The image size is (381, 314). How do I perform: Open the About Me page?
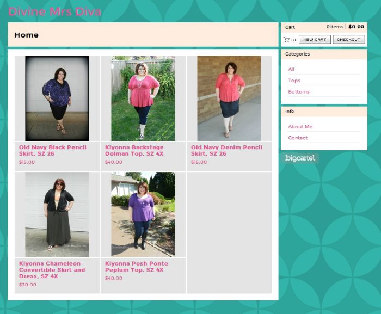(x=300, y=127)
